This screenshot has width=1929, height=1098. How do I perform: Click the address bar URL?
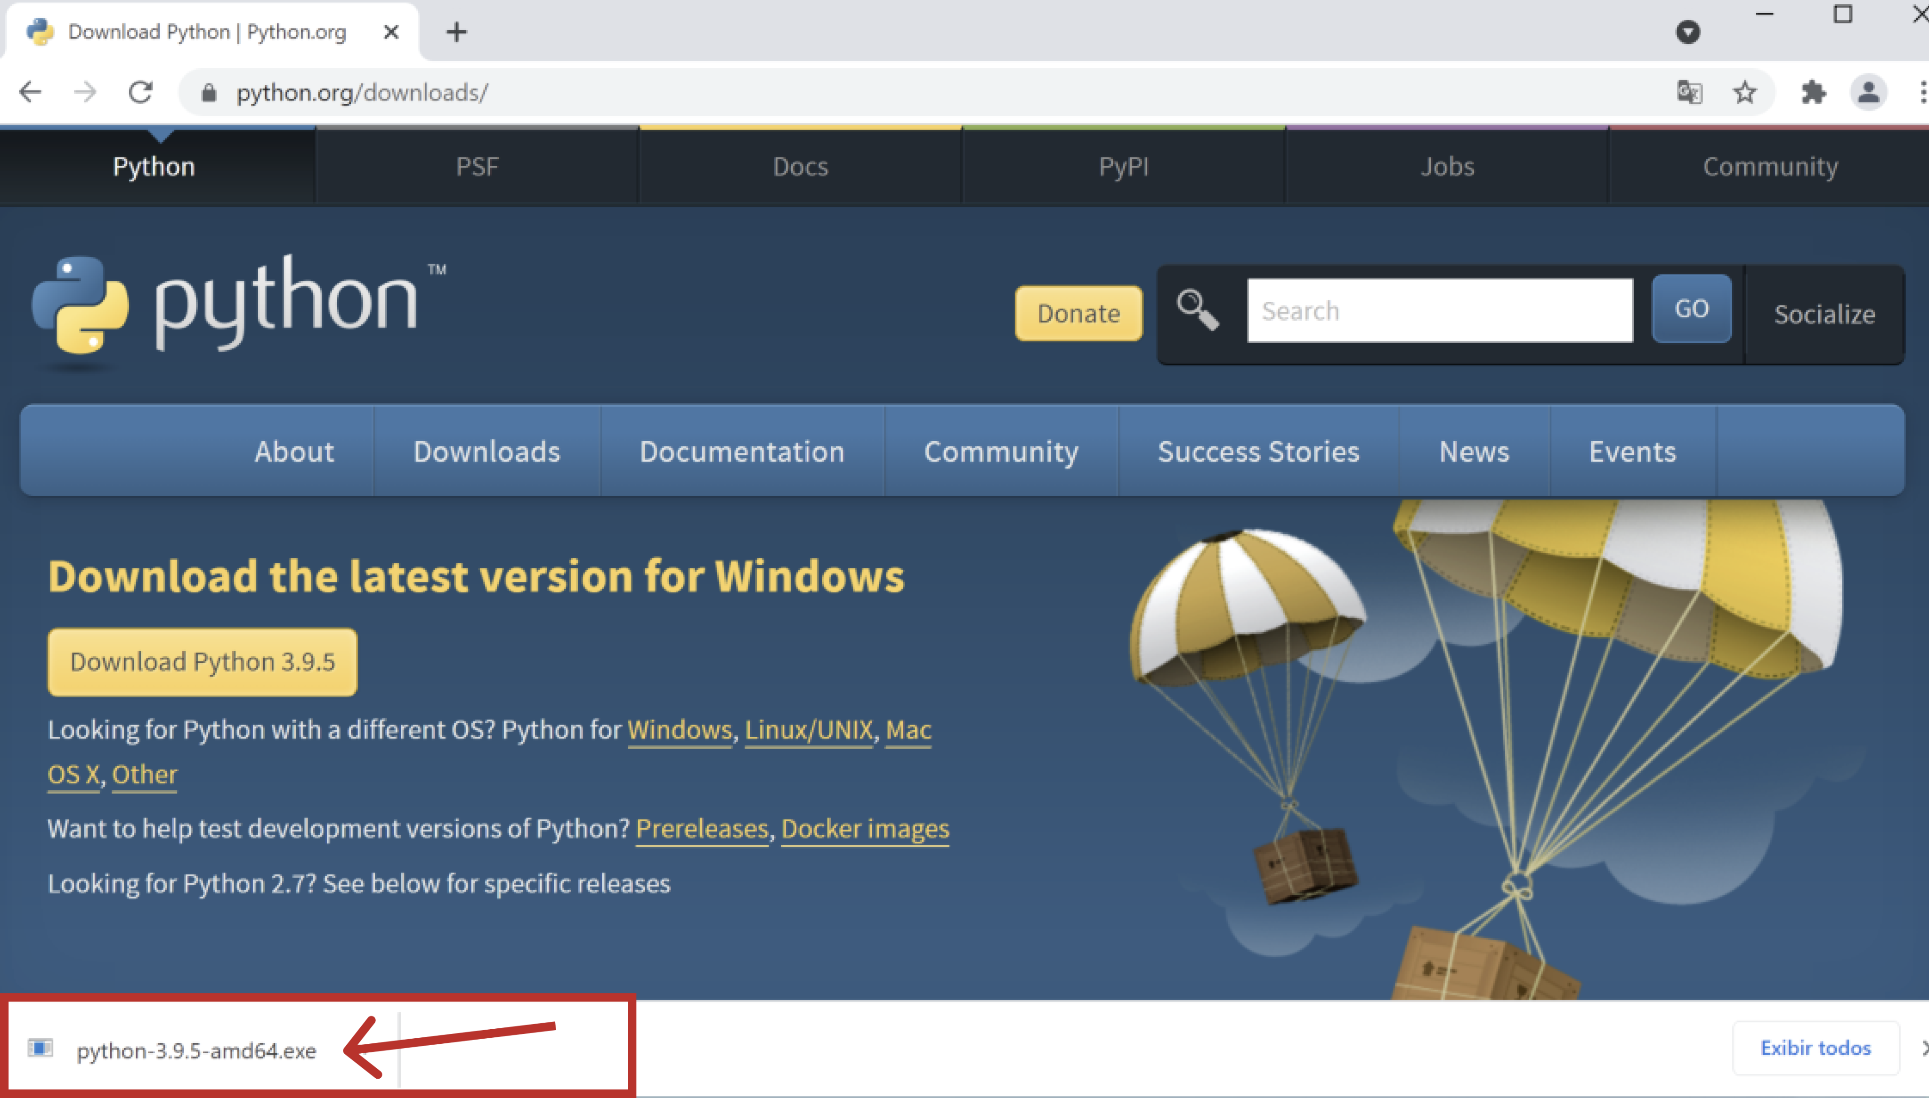click(x=362, y=92)
